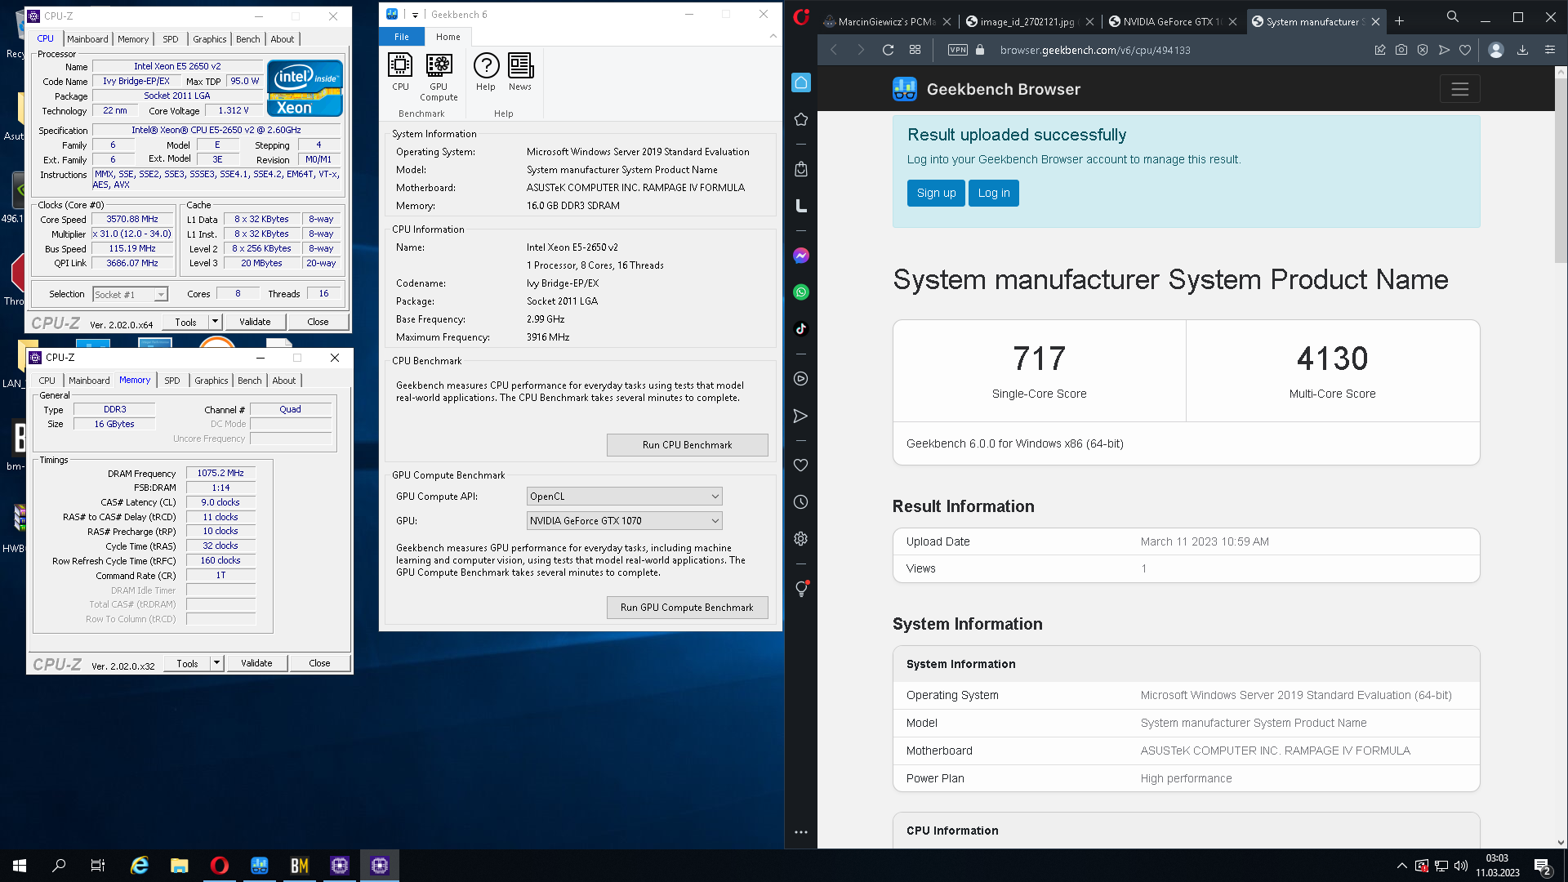Click the Opera Pinboards icon in address bar

(1380, 50)
